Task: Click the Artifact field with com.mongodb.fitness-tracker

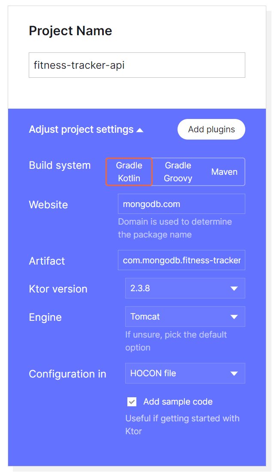Action: [x=181, y=260]
